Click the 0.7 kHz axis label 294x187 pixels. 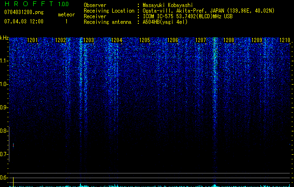pos(4,154)
